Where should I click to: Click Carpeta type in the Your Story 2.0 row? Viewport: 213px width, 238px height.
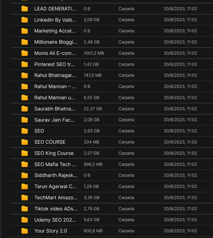[126, 231]
